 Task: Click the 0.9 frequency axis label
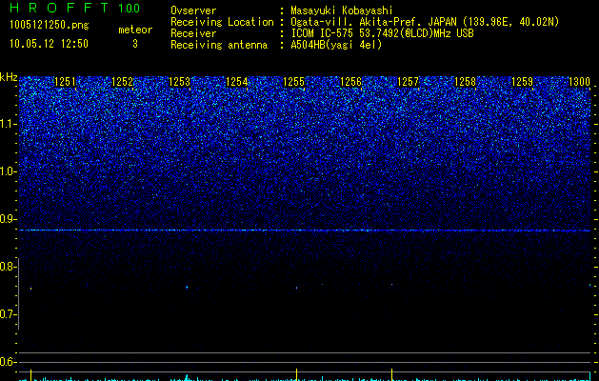[9, 219]
